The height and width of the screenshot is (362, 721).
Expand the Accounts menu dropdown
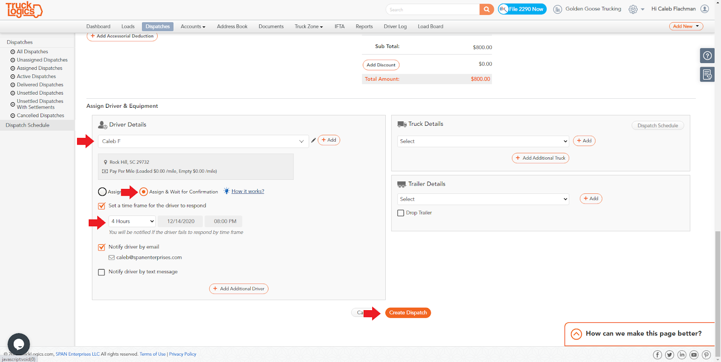tap(193, 27)
